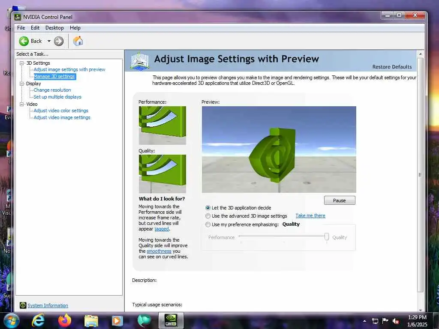The height and width of the screenshot is (329, 439).
Task: Collapse the Video tree node
Action: pyautogui.click(x=21, y=104)
